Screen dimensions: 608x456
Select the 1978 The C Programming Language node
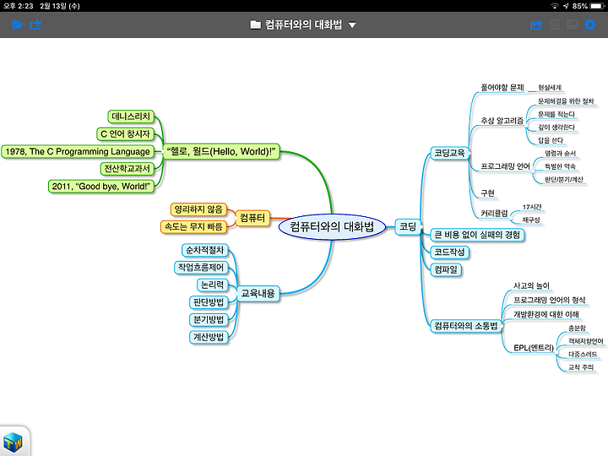click(78, 152)
